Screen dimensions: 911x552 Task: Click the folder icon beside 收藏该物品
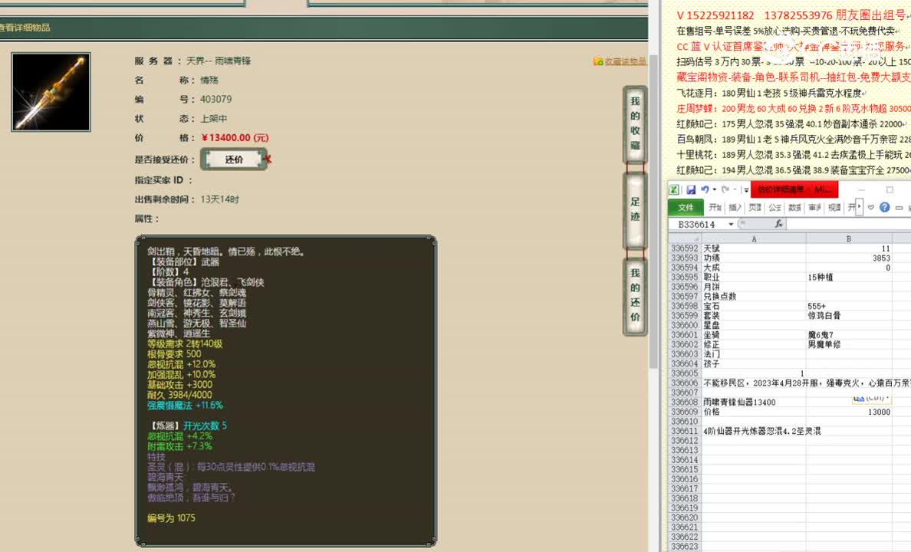tap(597, 60)
